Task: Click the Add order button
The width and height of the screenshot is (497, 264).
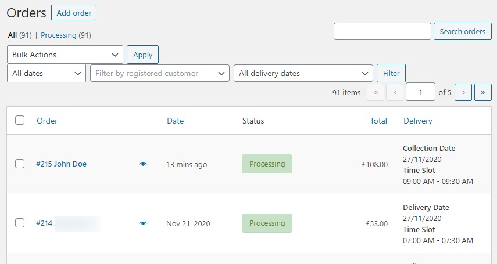Action: pos(74,13)
